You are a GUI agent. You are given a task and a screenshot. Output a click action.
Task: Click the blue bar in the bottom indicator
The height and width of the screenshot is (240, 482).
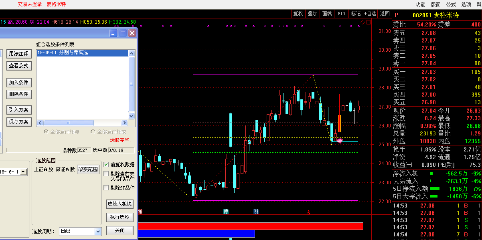click(x=196, y=233)
